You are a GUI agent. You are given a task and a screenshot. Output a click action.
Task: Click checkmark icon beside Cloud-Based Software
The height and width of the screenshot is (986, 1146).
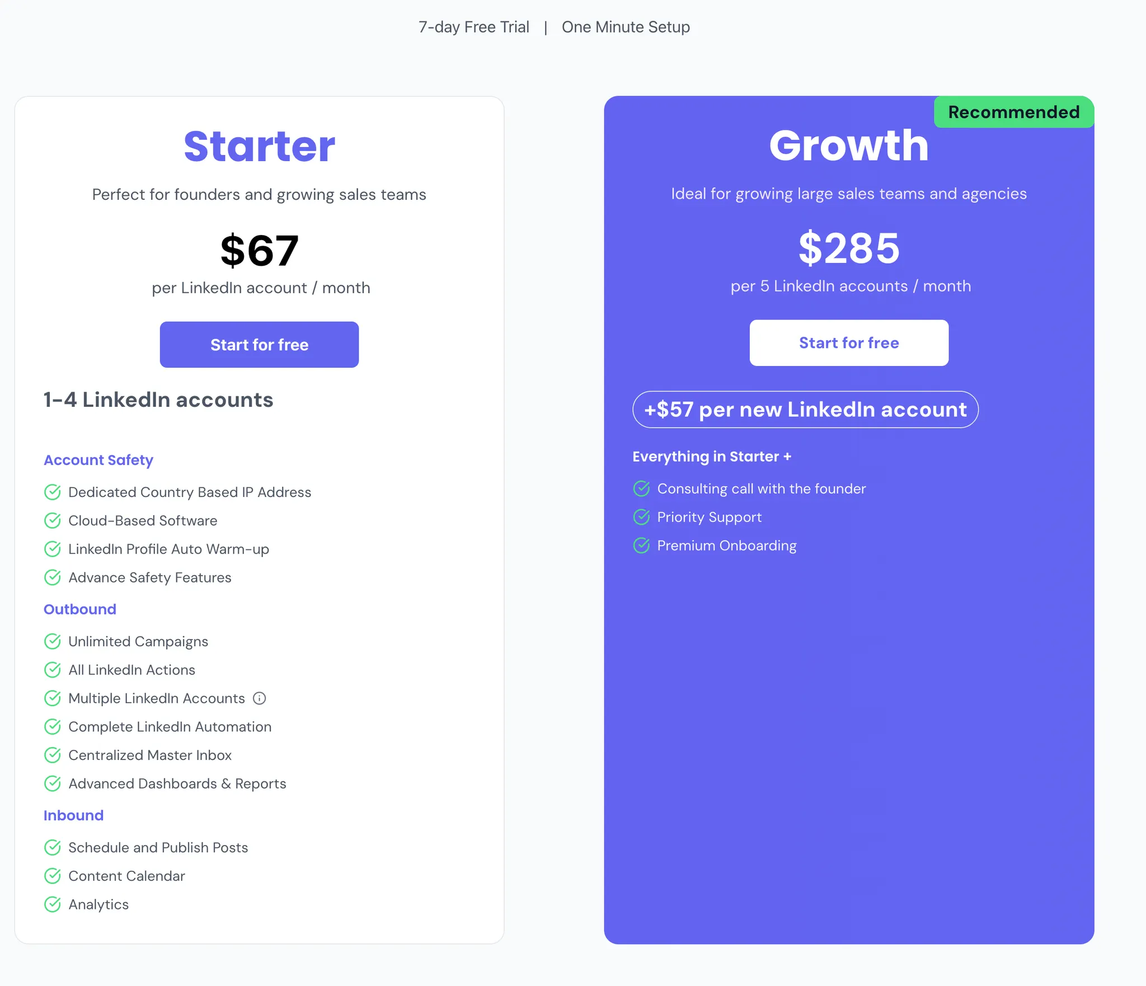click(x=53, y=521)
